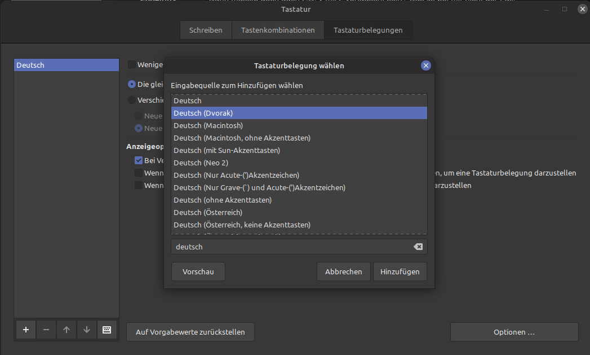The width and height of the screenshot is (590, 355).
Task: Close the Tastaturbelegung wählen dialog
Action: coord(426,65)
